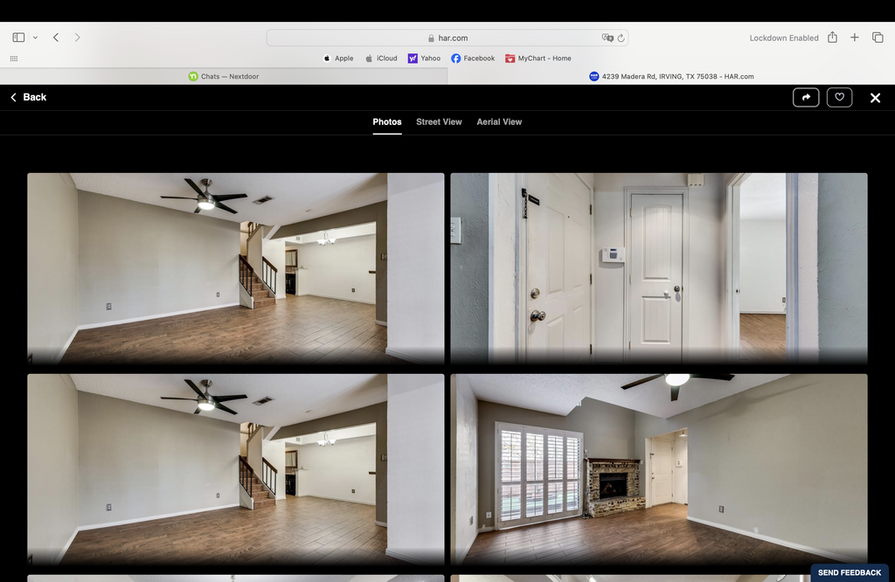Open first living room photo with stairs
This screenshot has width=895, height=582.
click(236, 269)
